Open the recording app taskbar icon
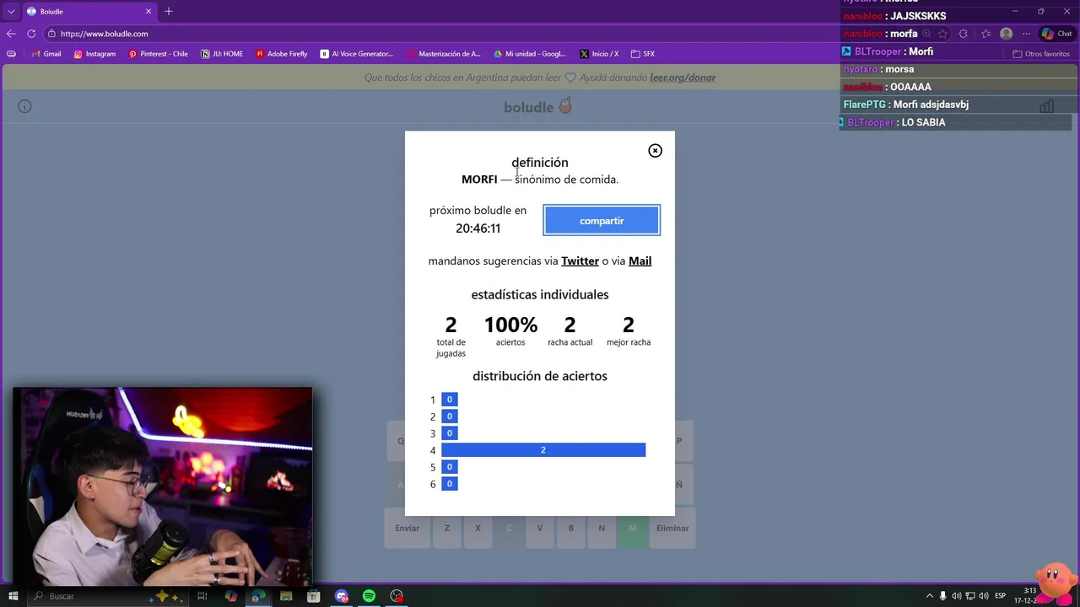 click(x=397, y=596)
